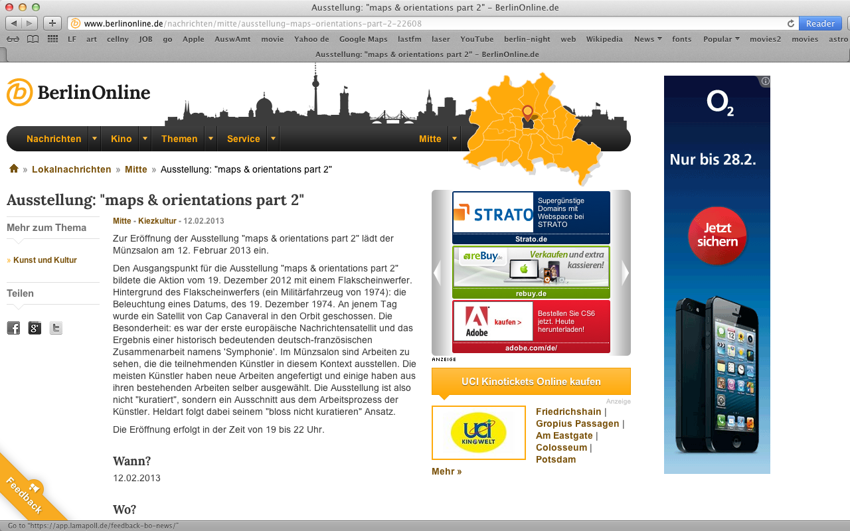This screenshot has width=850, height=531.
Task: Click the Mehr zum Thema heading
Action: point(46,228)
